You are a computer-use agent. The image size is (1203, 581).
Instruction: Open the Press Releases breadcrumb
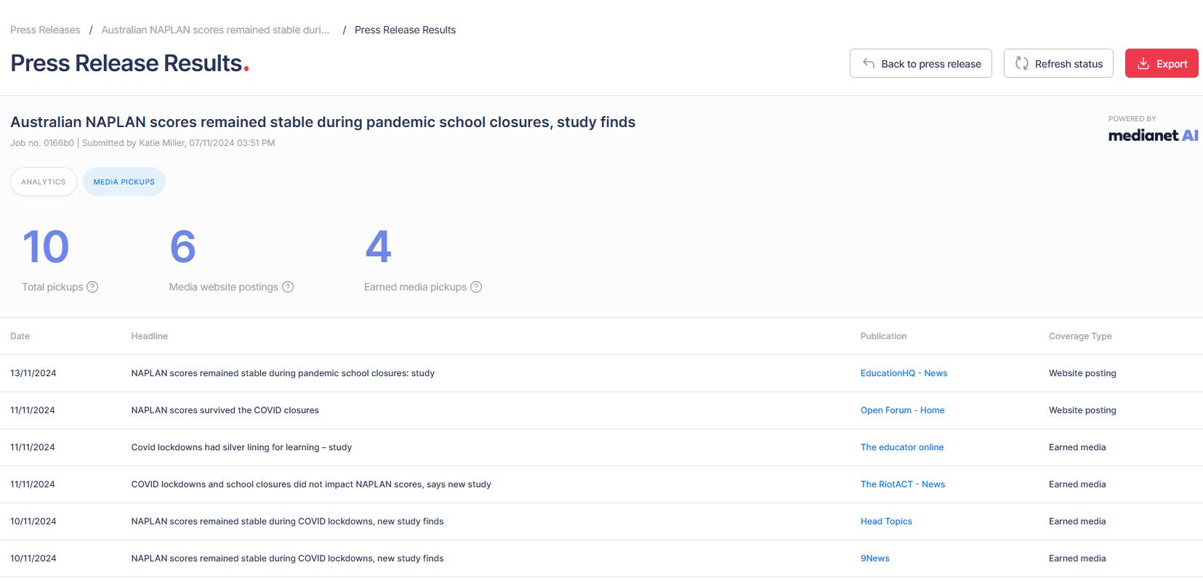pos(45,30)
